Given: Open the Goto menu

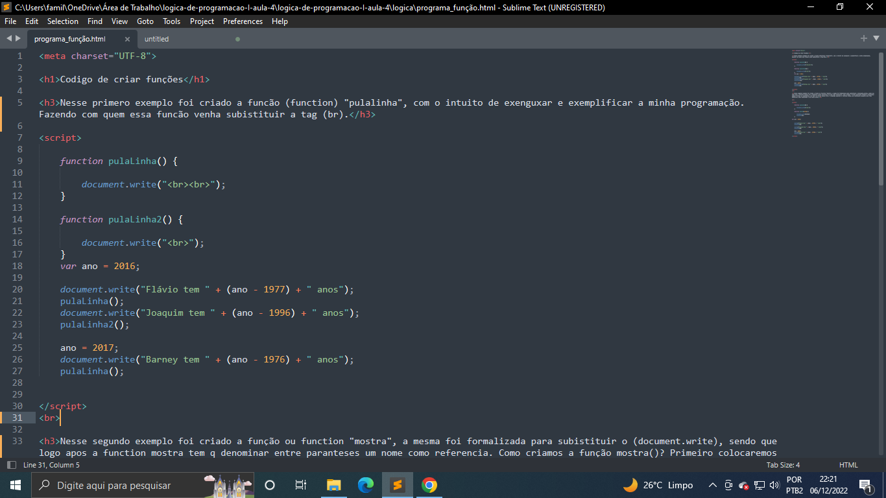Looking at the screenshot, I should tap(145, 21).
